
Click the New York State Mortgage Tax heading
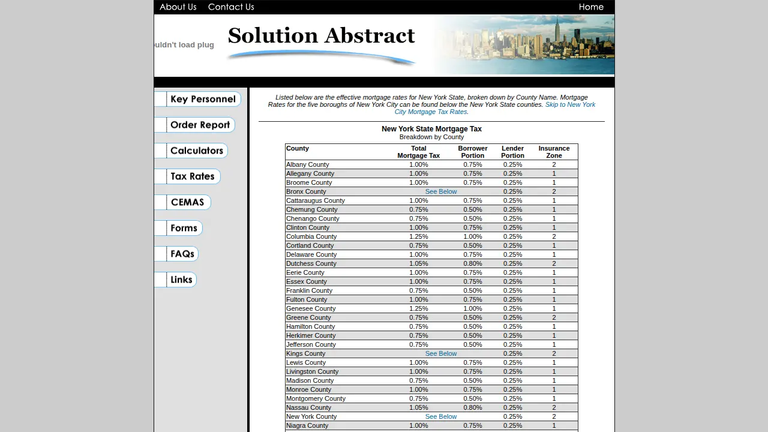point(431,129)
